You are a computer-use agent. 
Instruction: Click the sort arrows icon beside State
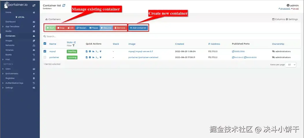[75, 42]
